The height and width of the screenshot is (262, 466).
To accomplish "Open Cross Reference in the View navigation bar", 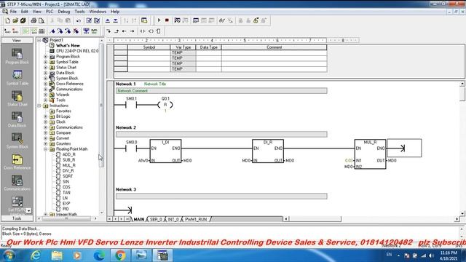I will (17, 162).
